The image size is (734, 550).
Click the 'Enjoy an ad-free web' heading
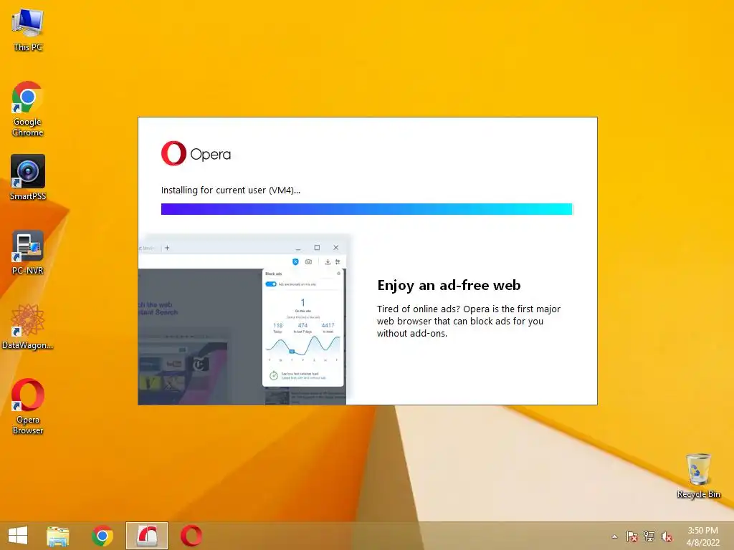coord(449,285)
